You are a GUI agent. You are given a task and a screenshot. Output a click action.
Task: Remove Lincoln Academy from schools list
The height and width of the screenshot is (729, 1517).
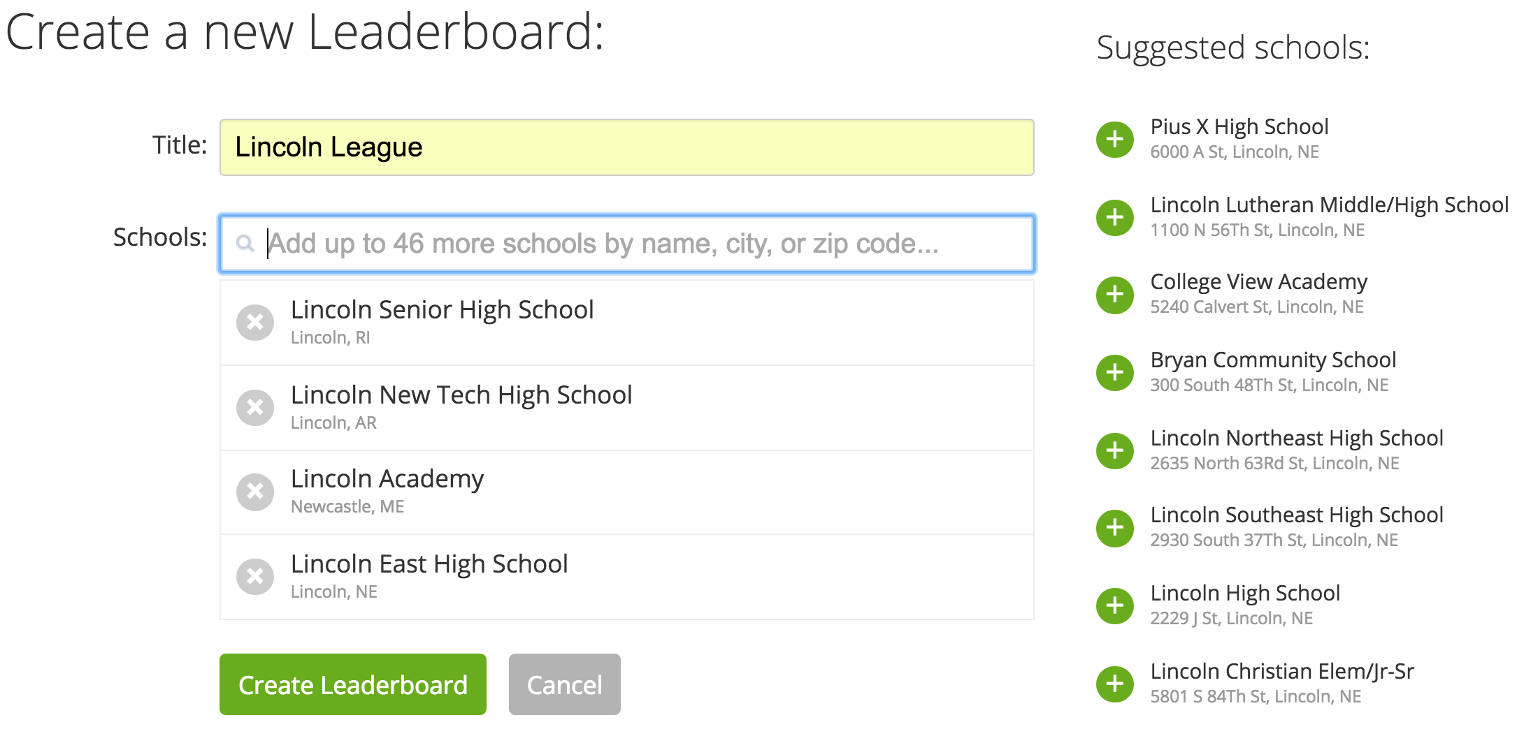255,492
